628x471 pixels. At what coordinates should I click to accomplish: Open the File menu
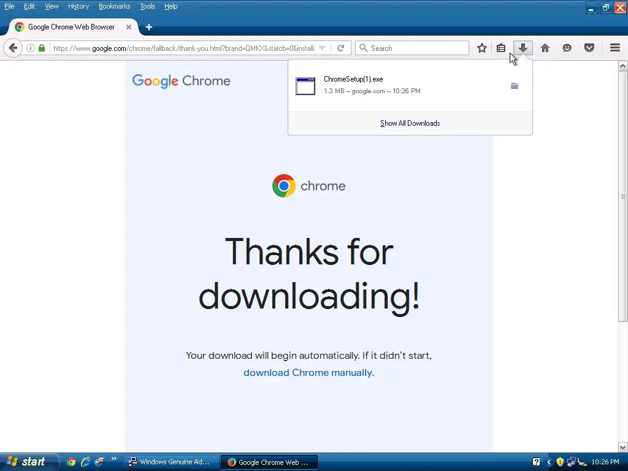click(9, 6)
